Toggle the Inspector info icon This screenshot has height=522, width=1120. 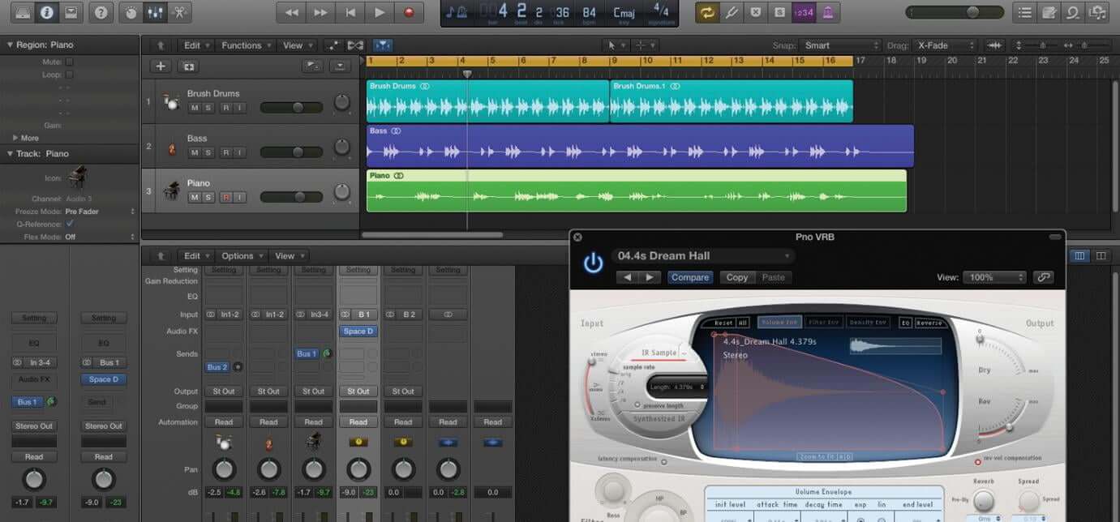(x=46, y=12)
